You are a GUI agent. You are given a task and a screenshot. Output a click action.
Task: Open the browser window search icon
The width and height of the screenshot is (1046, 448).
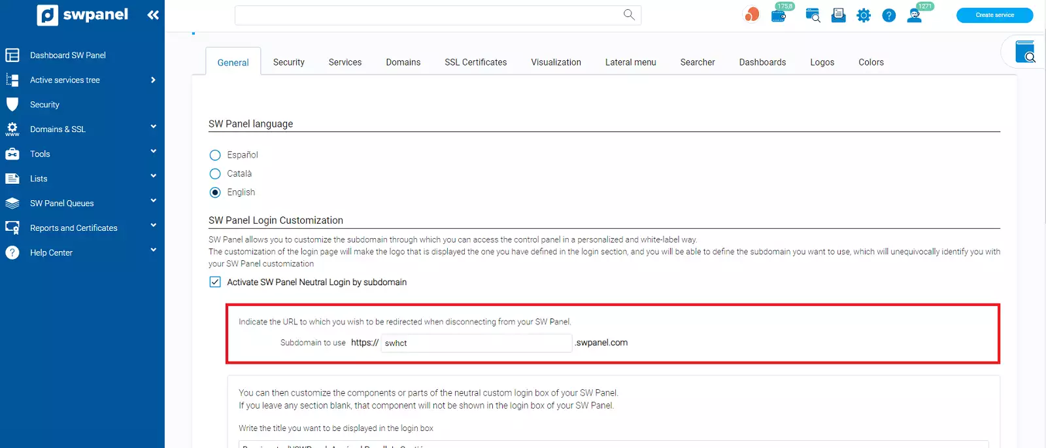(x=813, y=16)
